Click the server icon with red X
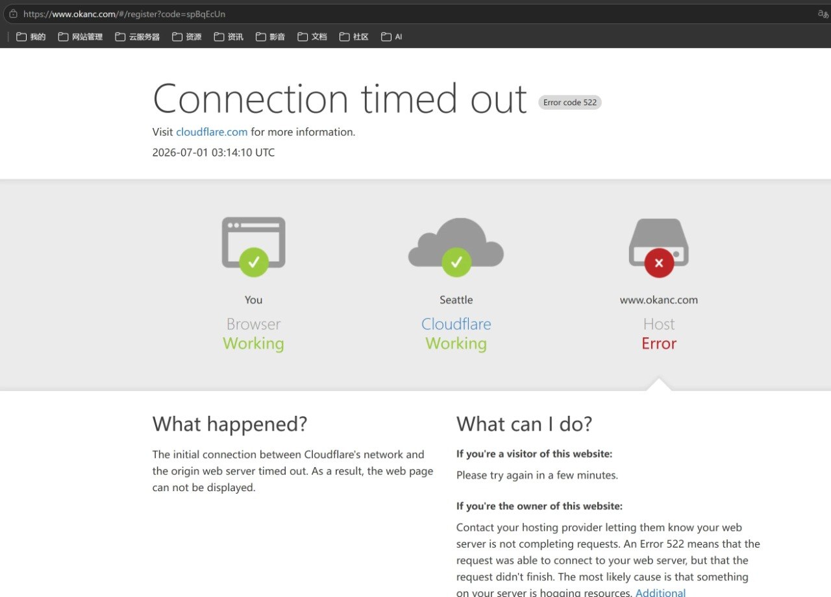831x597 pixels. [659, 248]
